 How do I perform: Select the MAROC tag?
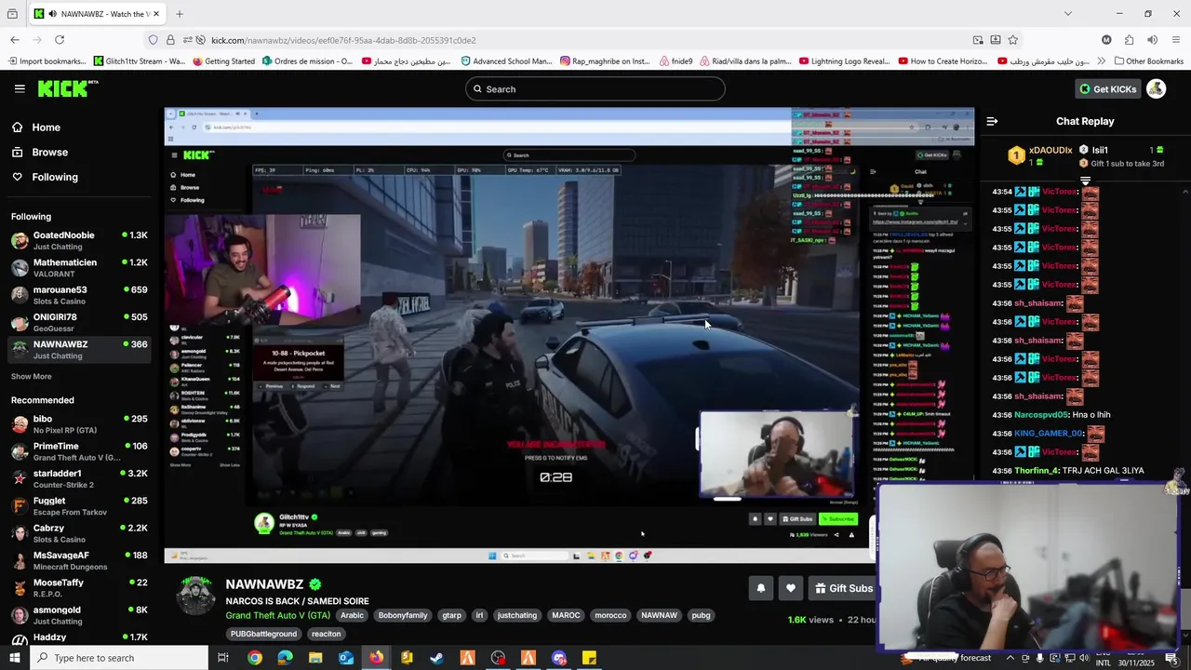[x=566, y=615]
